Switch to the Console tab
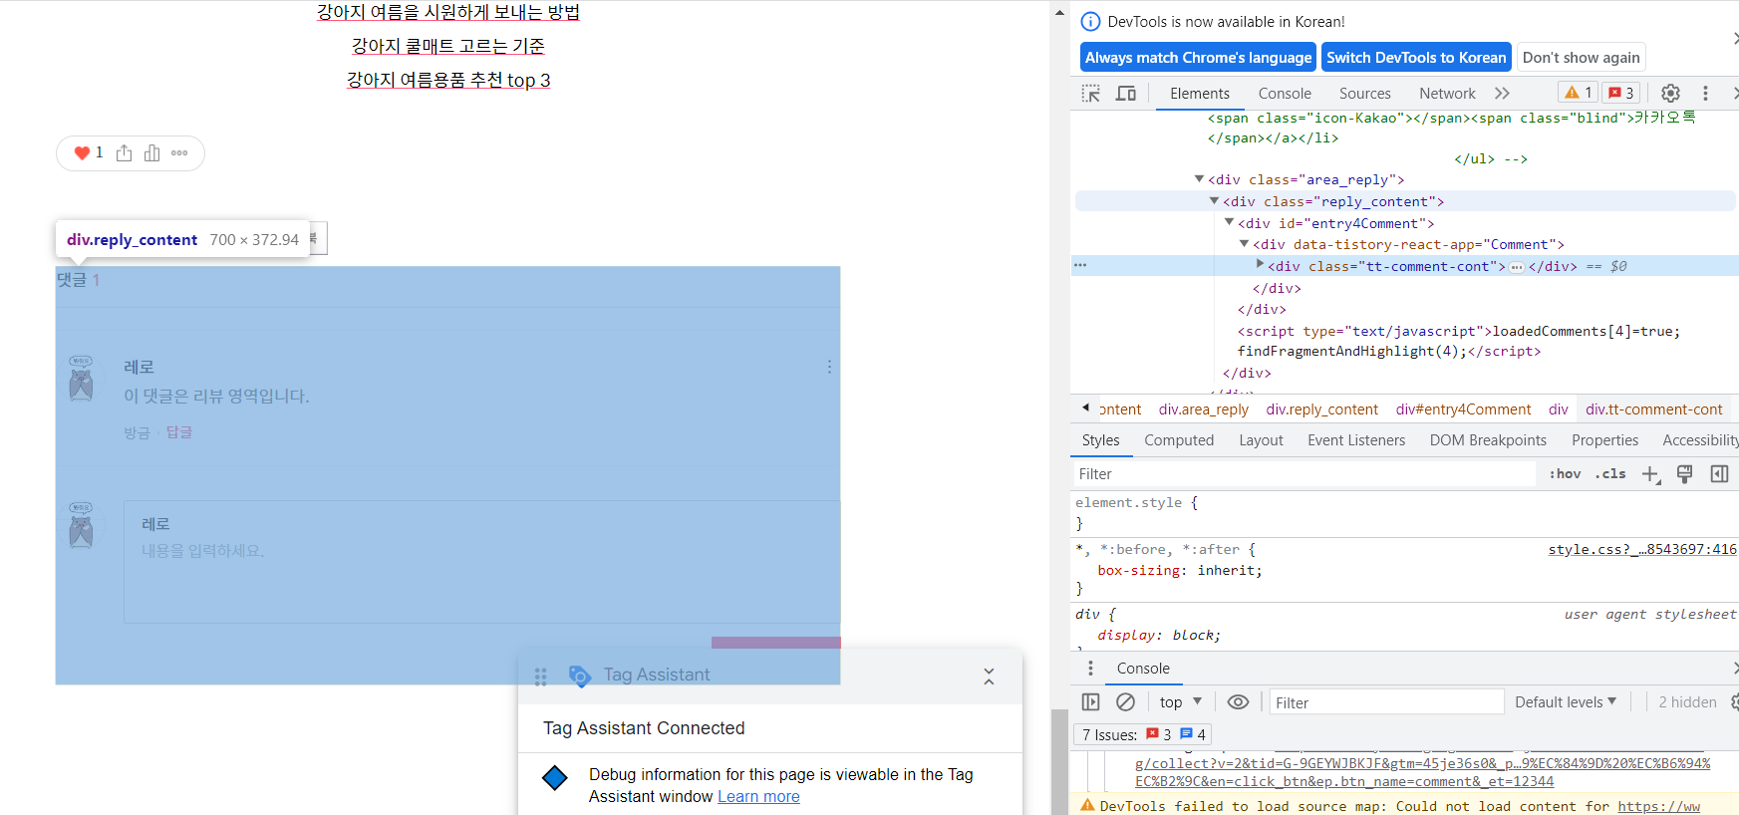 tap(1285, 94)
